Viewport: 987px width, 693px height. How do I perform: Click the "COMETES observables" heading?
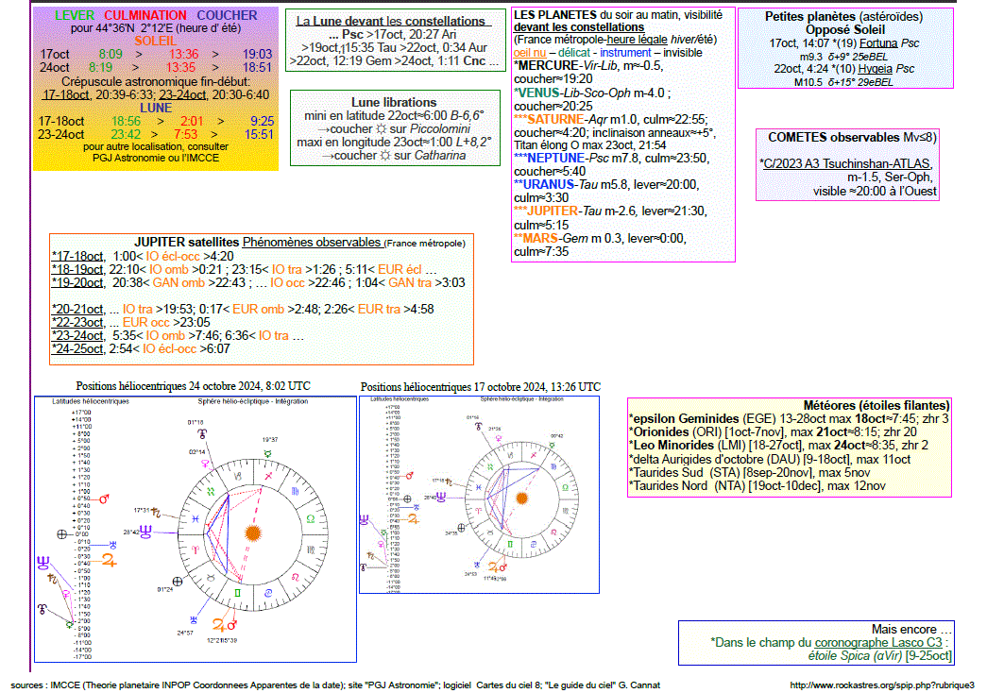click(833, 137)
